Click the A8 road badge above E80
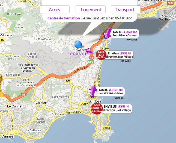 [91, 58]
